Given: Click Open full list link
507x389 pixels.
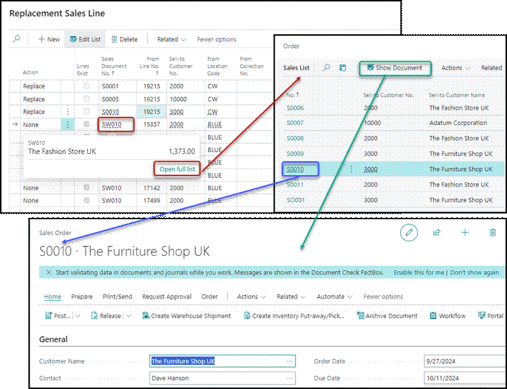Looking at the screenshot, I should coord(177,169).
